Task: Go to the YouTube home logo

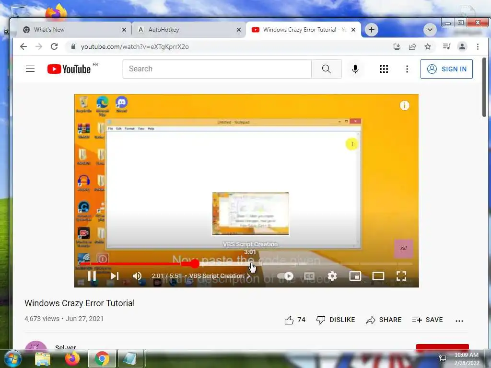Action: [69, 69]
